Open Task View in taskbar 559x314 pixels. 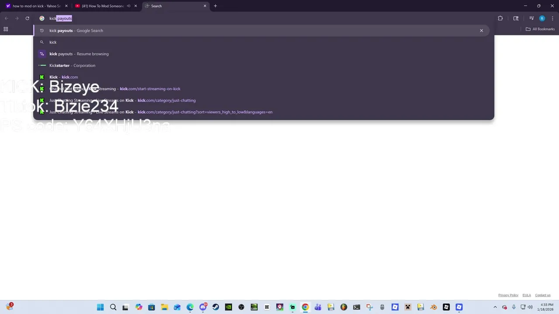click(x=125, y=307)
